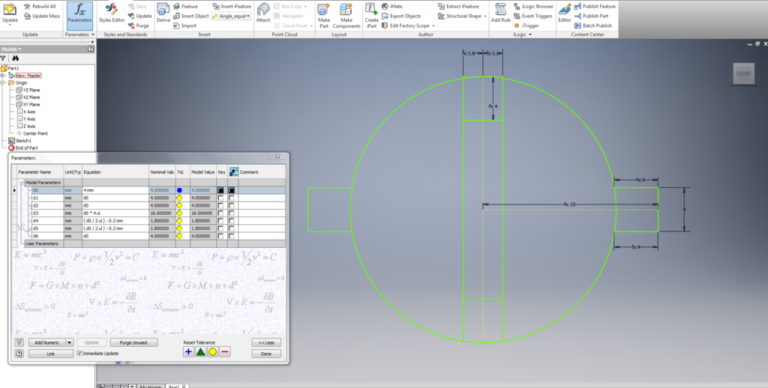Open the Add Numeric dropdown arrow

tap(69, 342)
